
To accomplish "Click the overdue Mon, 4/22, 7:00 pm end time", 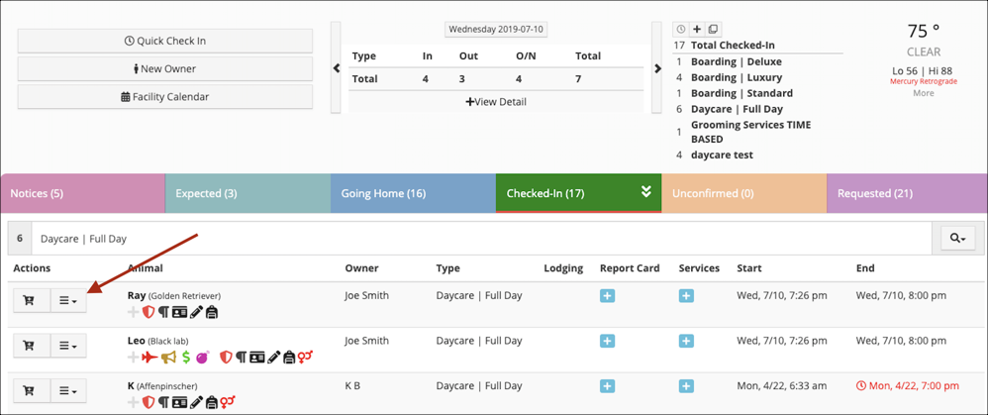I will 908,385.
